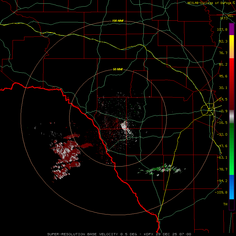236x236 pixels.
Task: Click the 76.7 velocity scale value
Action: [x=223, y=53]
